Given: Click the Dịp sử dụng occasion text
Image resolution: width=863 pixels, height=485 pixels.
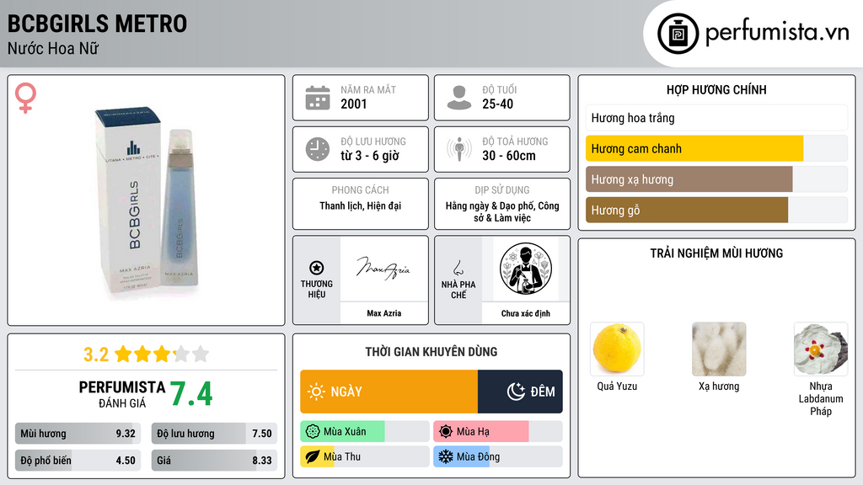Looking at the screenshot, I should point(502,211).
